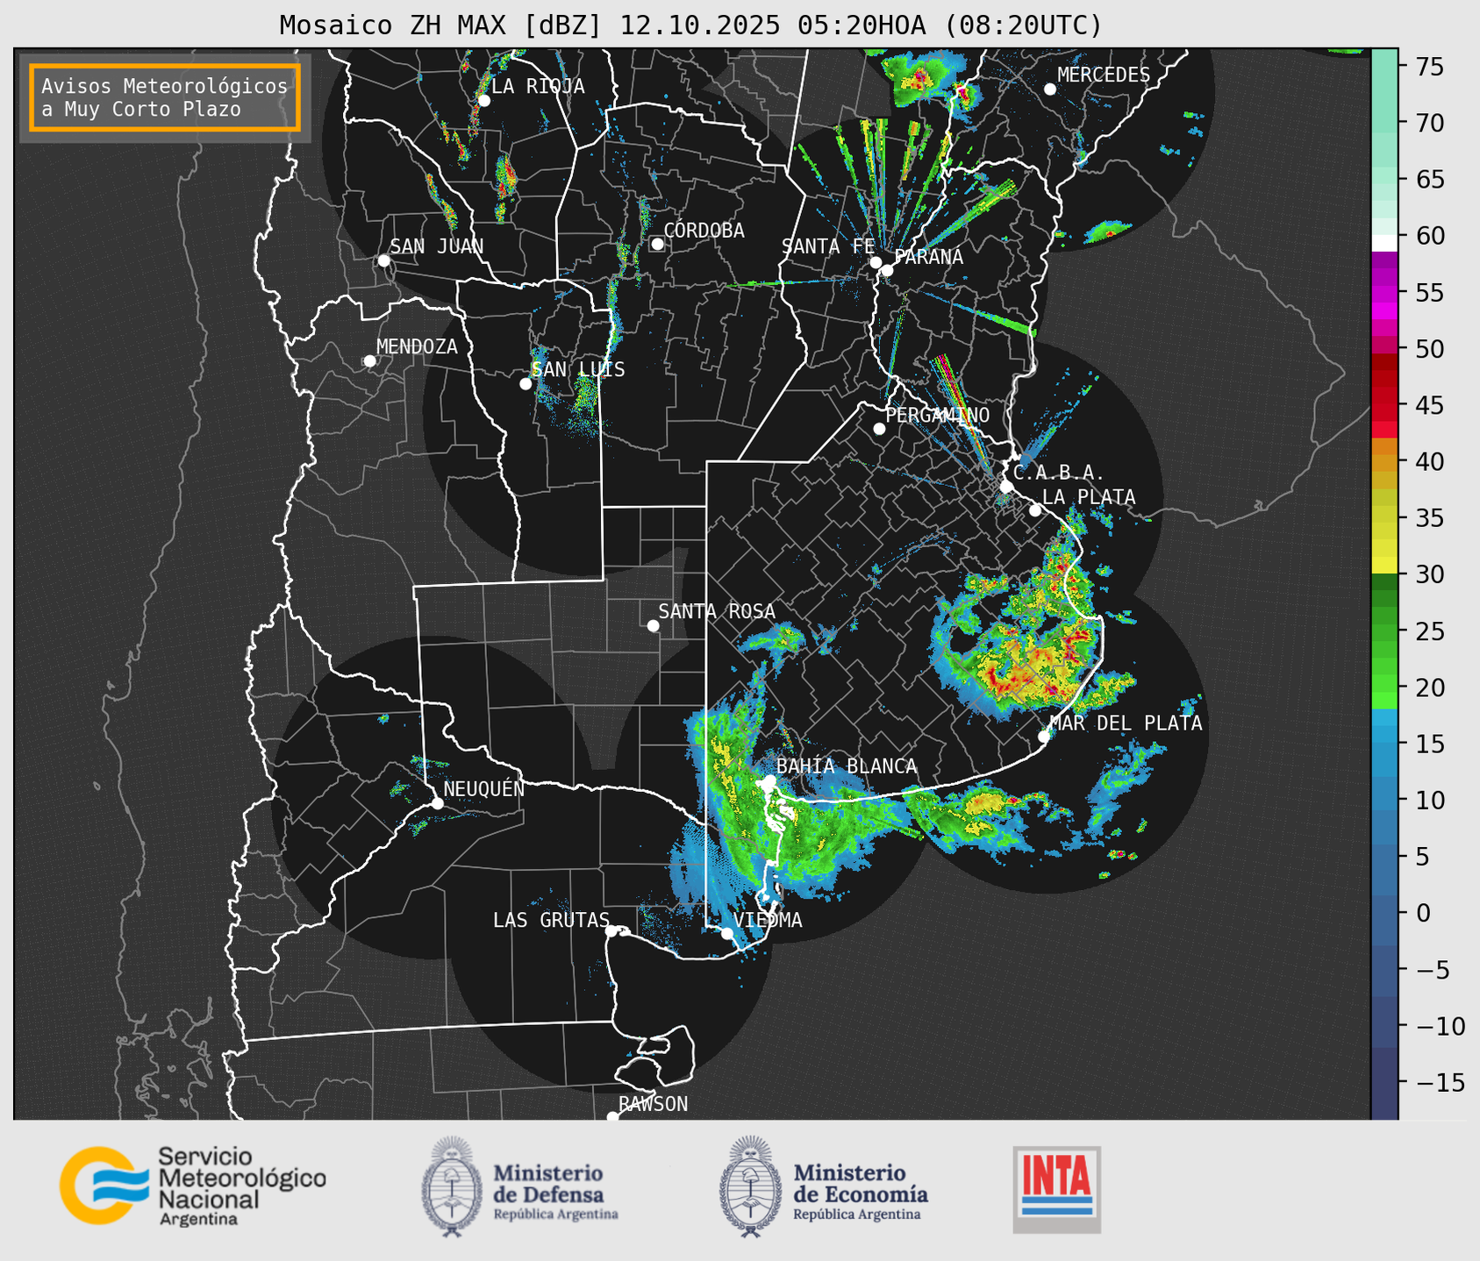
Task: Click the Mendoza city marker dot
Action: click(x=369, y=361)
